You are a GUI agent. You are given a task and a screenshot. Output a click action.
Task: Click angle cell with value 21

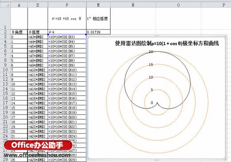point(19,136)
